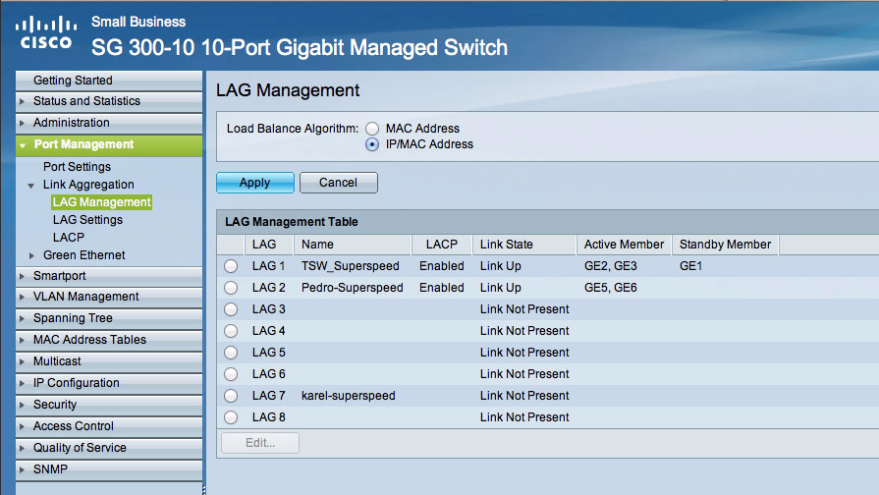Click the Apply button
Image resolution: width=879 pixels, height=495 pixels.
pyautogui.click(x=254, y=183)
